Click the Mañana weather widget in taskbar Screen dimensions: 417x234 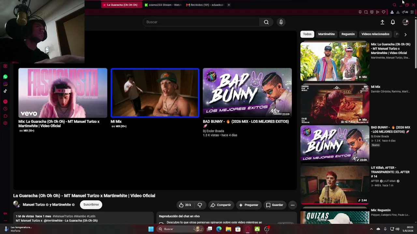click(18, 229)
